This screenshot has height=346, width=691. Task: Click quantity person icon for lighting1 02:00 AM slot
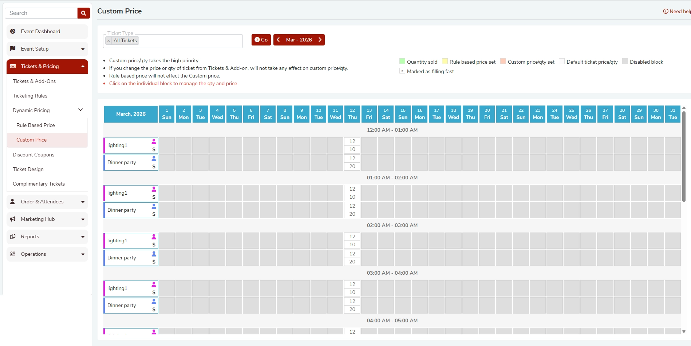[154, 236]
